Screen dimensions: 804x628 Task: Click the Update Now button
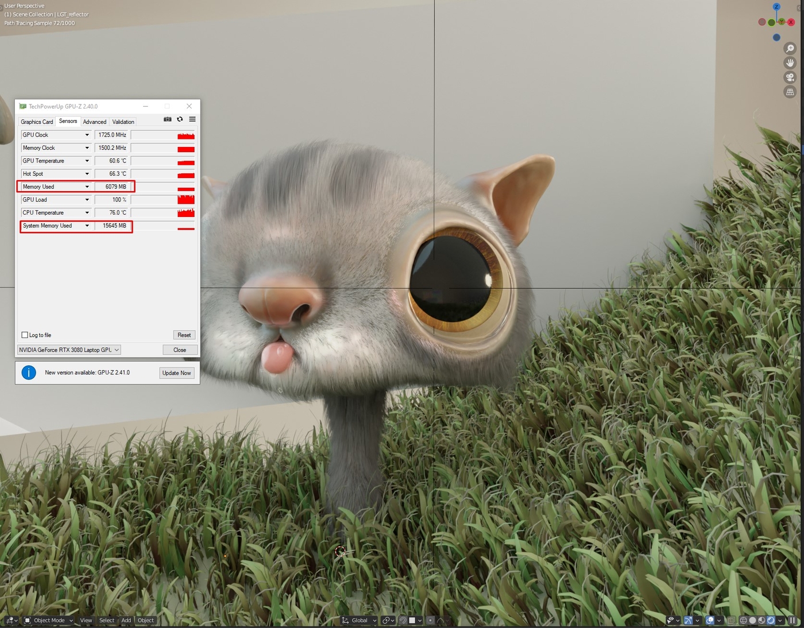[x=177, y=373]
